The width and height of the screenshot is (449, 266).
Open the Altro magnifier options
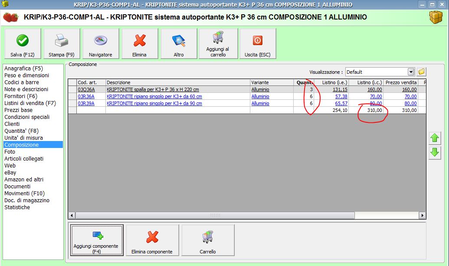click(179, 44)
